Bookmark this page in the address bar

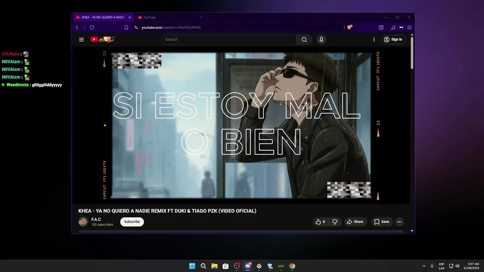pyautogui.click(x=126, y=28)
